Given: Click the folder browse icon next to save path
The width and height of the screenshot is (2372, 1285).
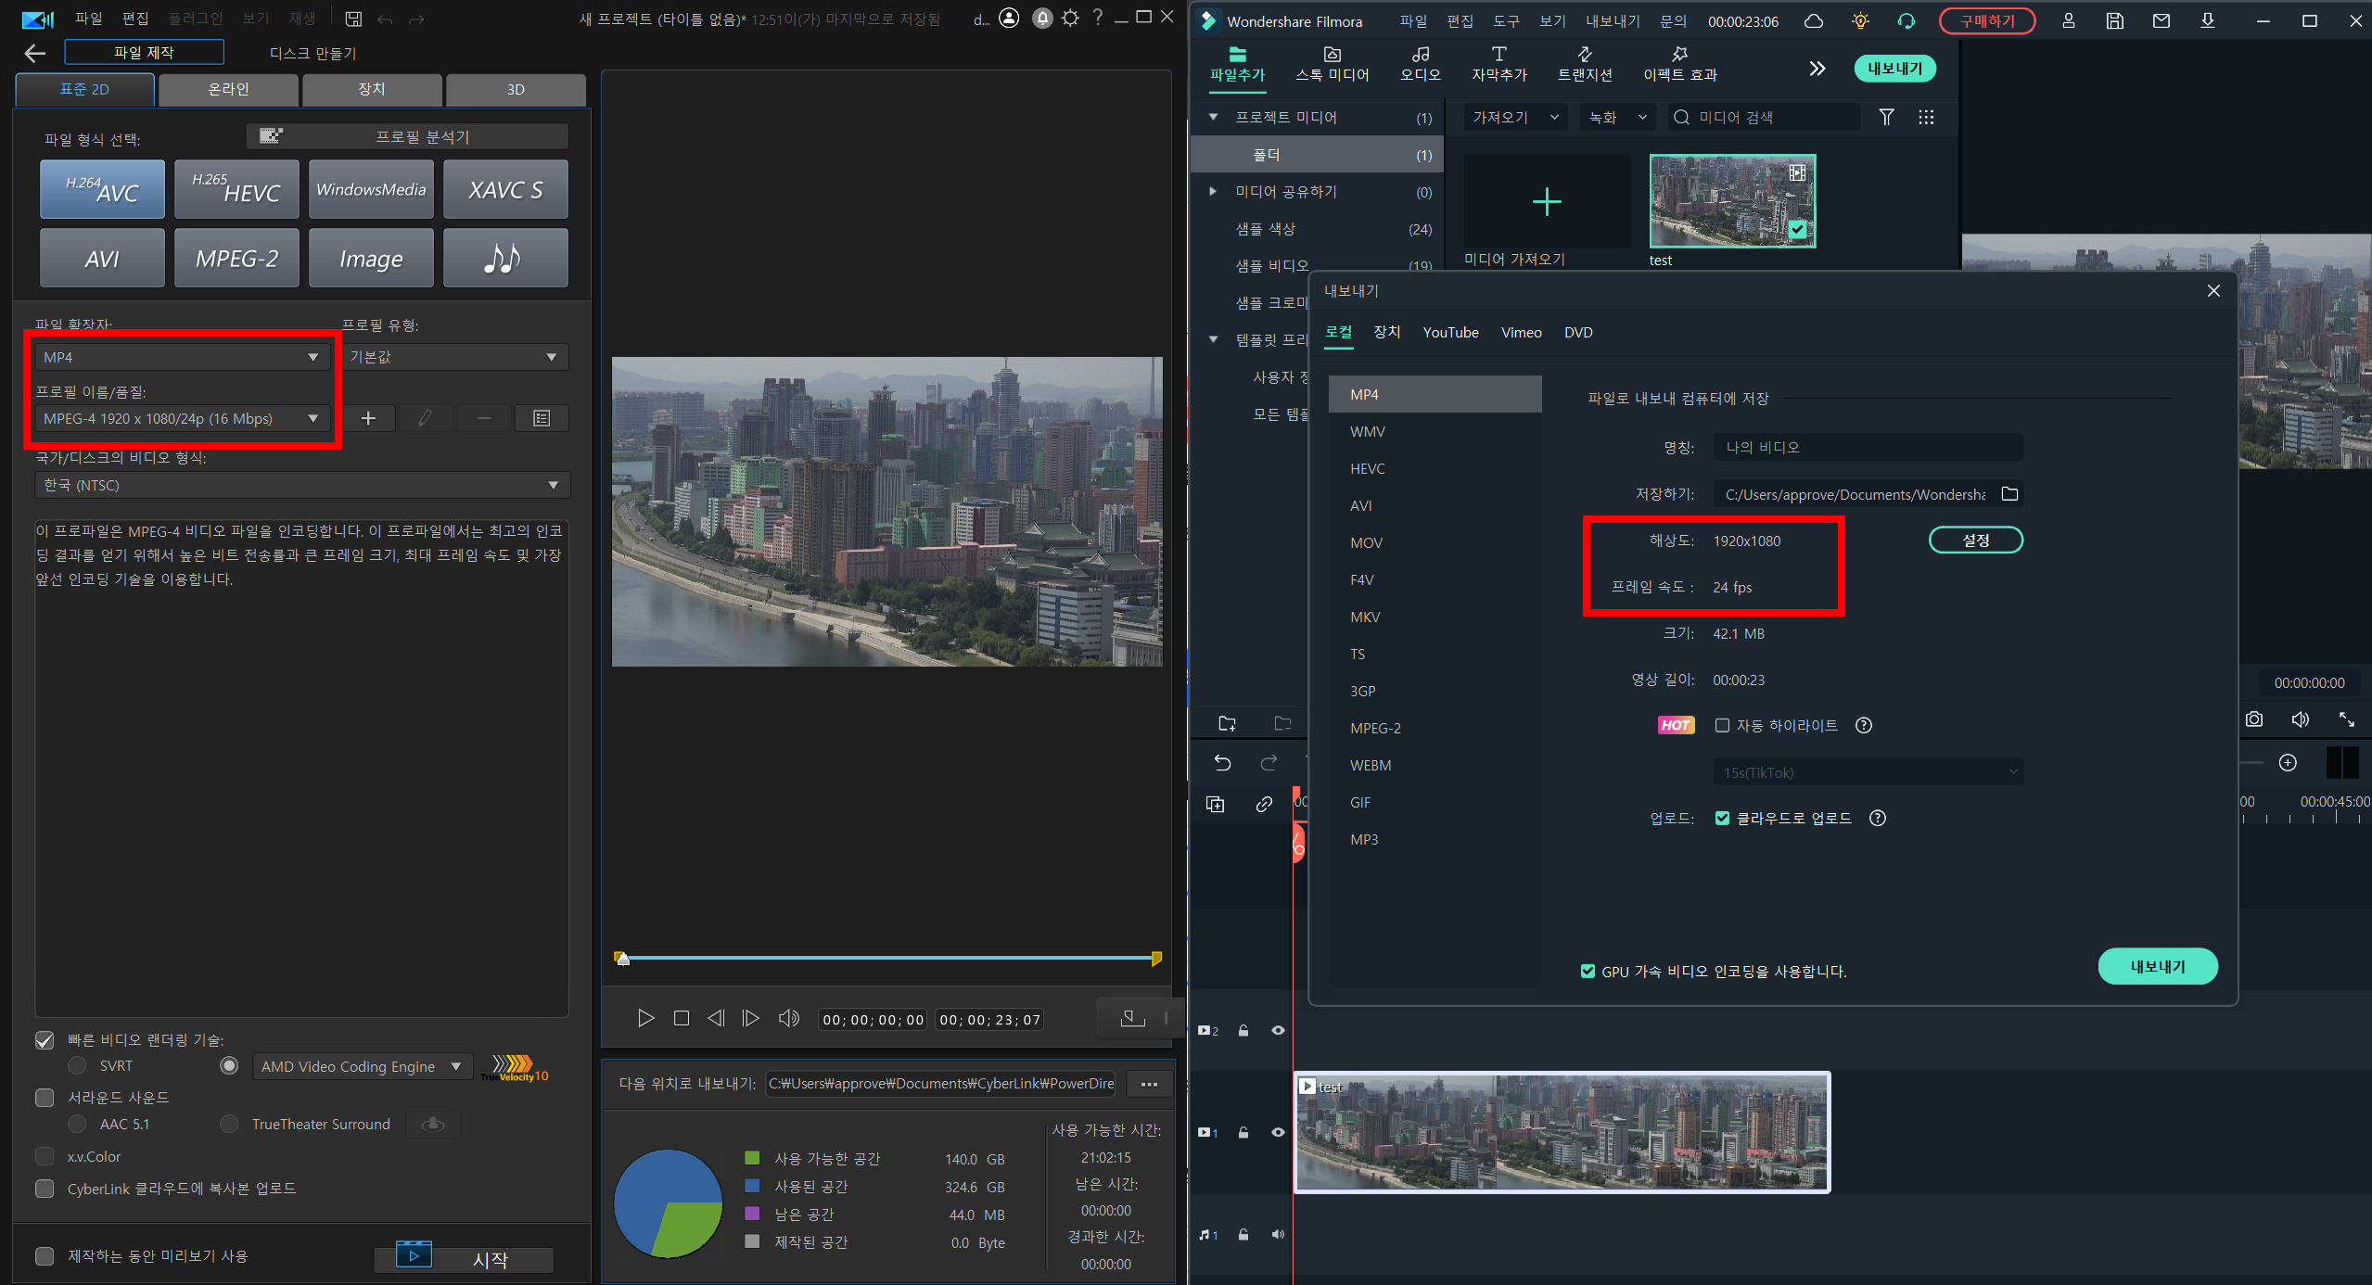Looking at the screenshot, I should pyautogui.click(x=2009, y=494).
